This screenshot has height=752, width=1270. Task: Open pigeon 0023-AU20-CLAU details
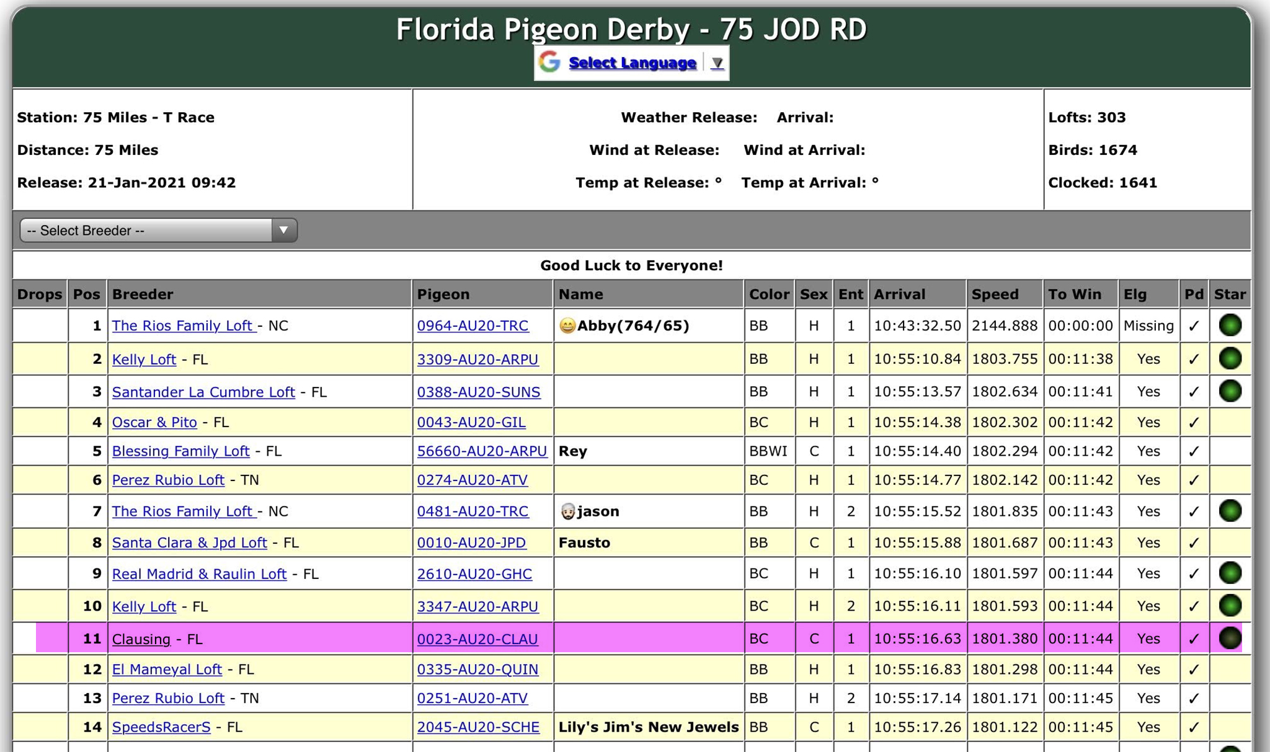tap(477, 639)
